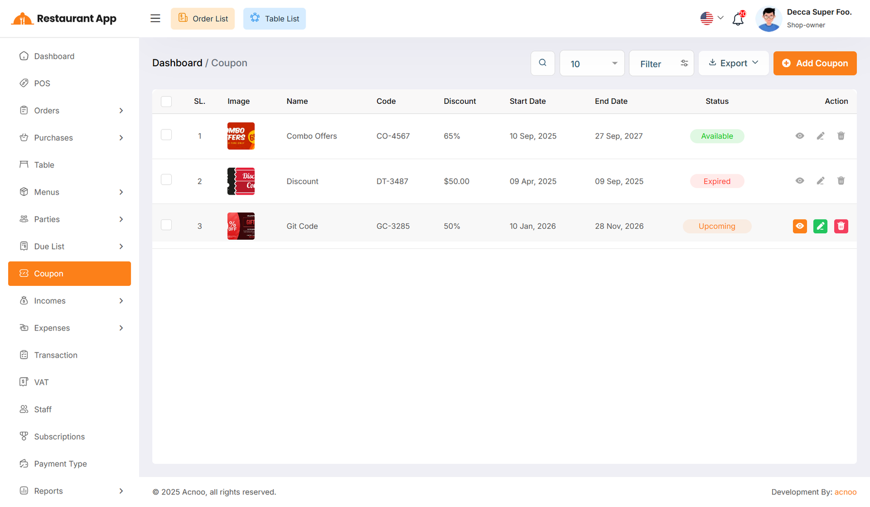The height and width of the screenshot is (507, 870).
Task: Select the Git Code row checkbox
Action: tap(166, 225)
